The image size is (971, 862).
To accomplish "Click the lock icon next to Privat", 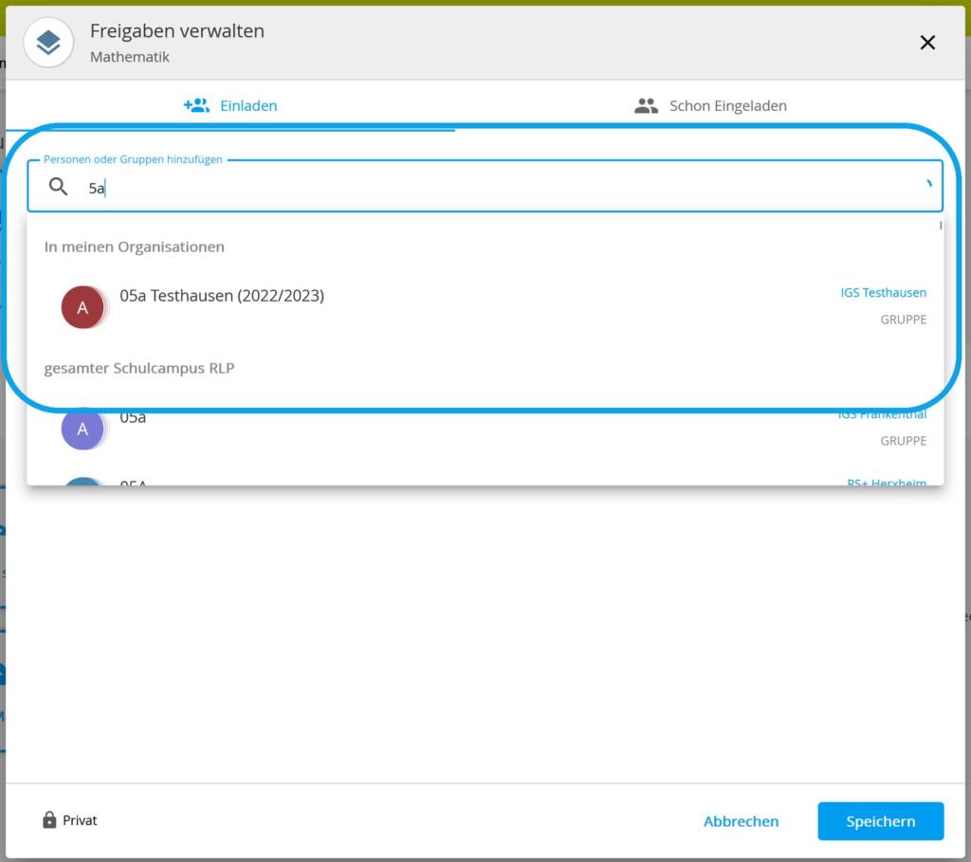I will click(49, 820).
